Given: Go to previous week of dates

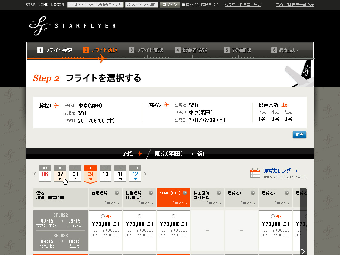Looking at the screenshot, I should point(35,174).
